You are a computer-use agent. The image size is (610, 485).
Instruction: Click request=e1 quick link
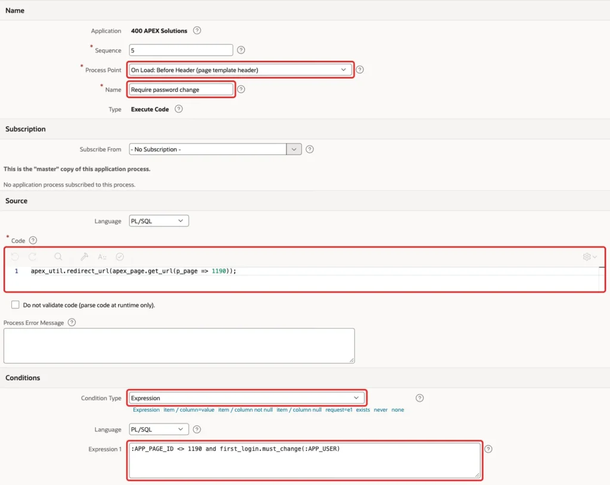[x=339, y=410]
